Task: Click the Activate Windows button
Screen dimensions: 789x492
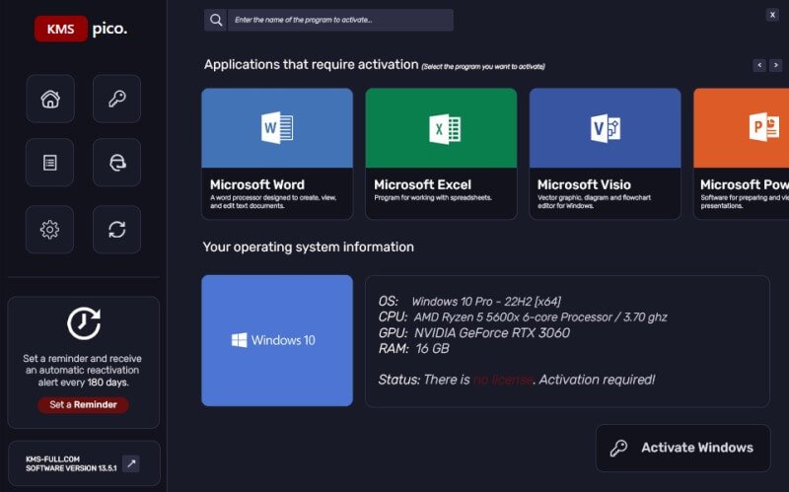Action: 682,448
